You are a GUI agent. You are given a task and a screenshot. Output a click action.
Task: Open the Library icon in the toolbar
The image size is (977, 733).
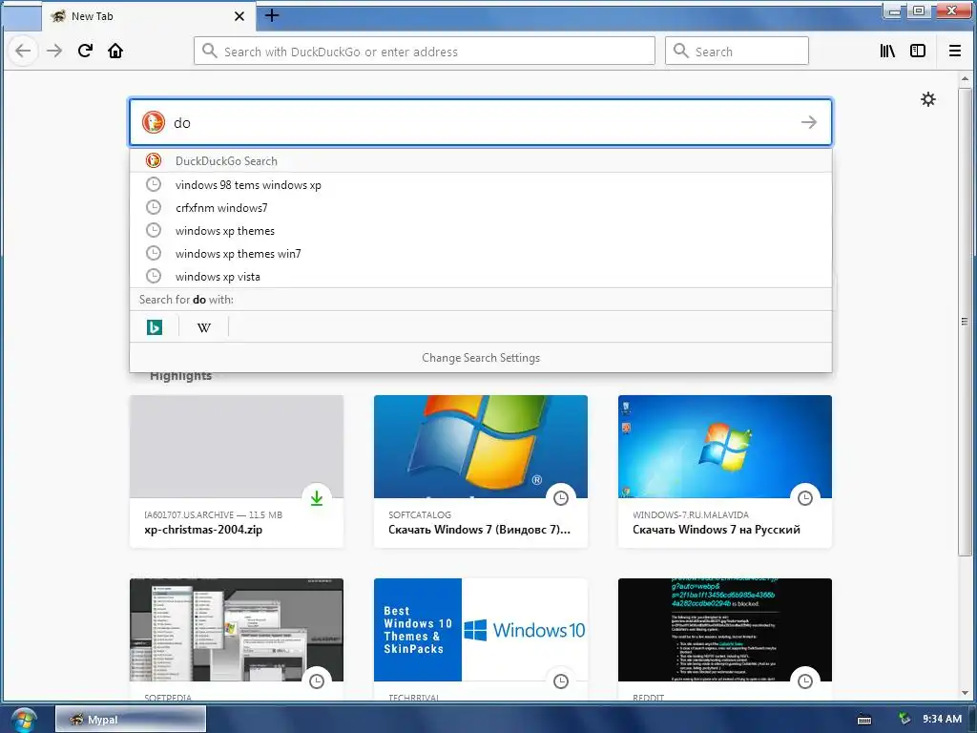pyautogui.click(x=887, y=52)
